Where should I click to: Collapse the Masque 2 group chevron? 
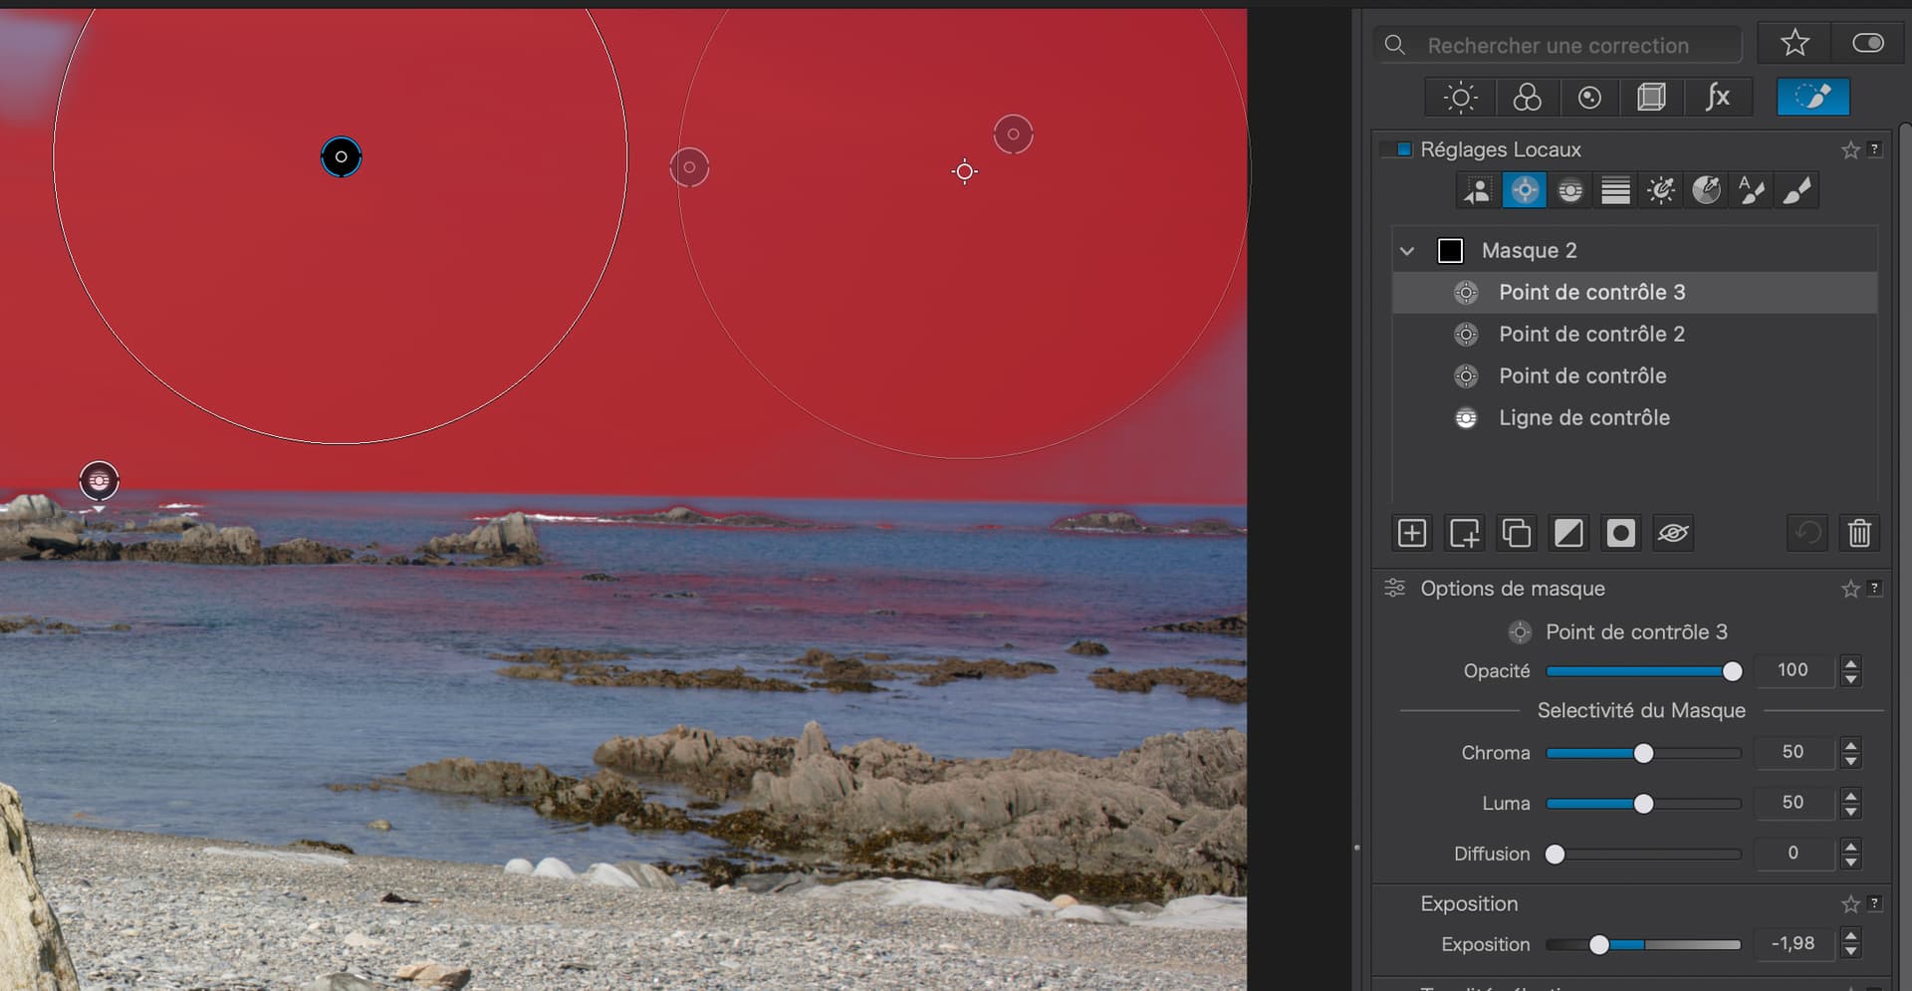[1407, 251]
